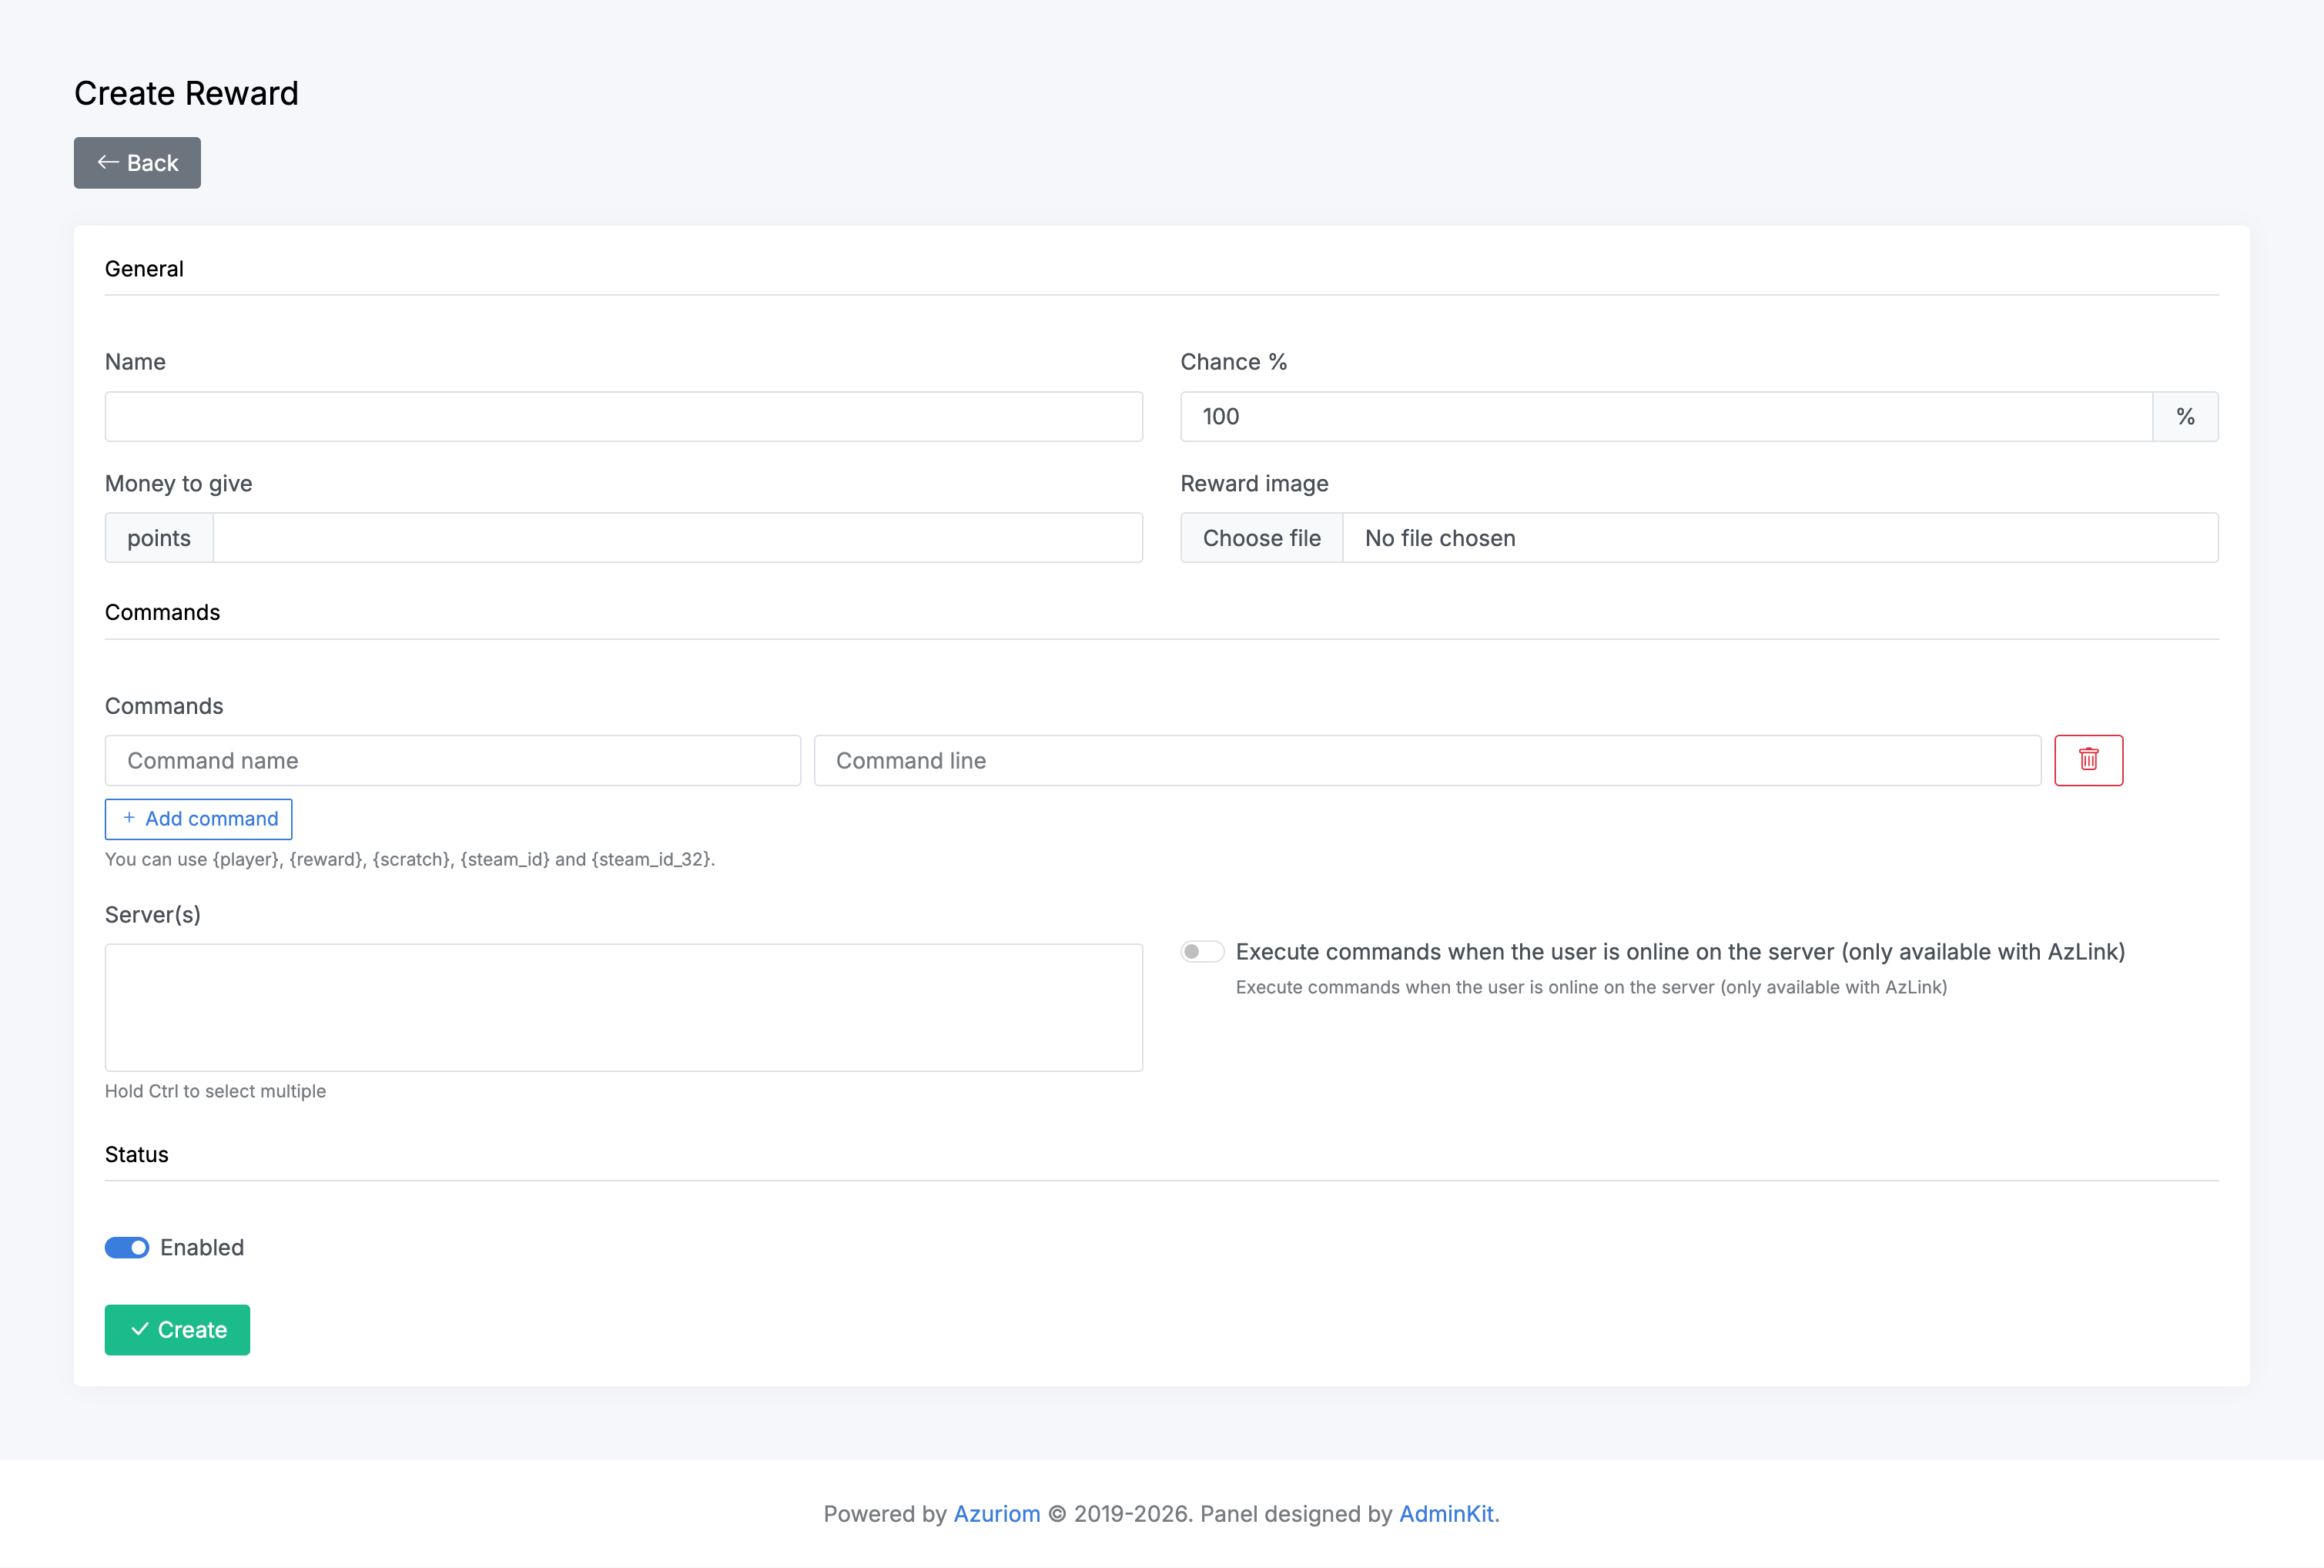Click the Server(s) multi-select list box

click(x=623, y=1007)
